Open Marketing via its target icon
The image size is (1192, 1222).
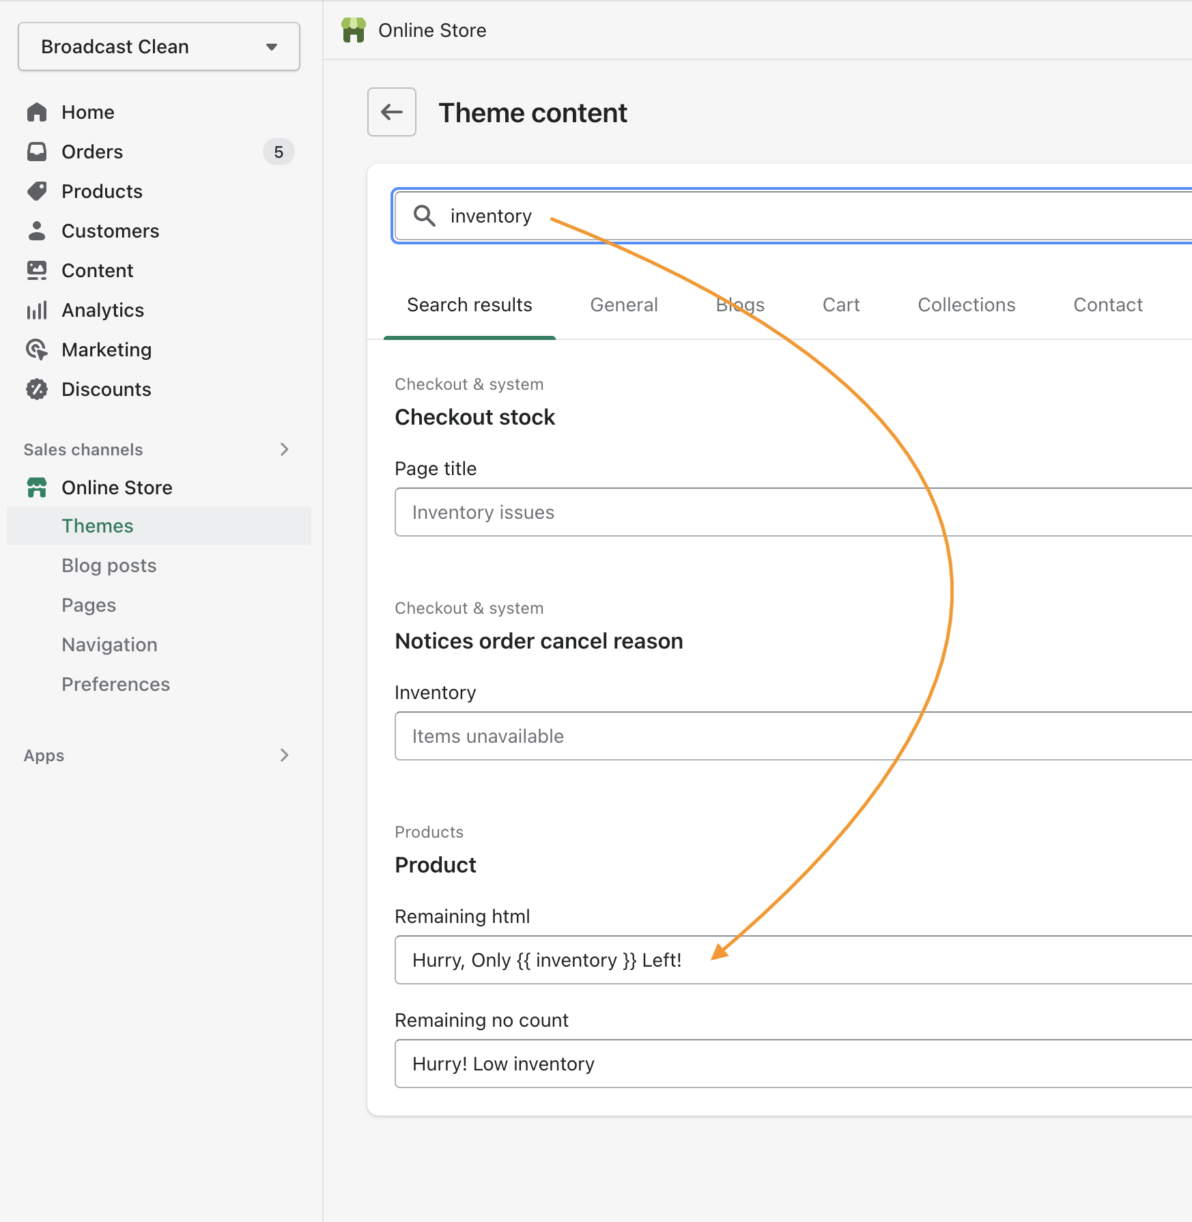pos(37,350)
